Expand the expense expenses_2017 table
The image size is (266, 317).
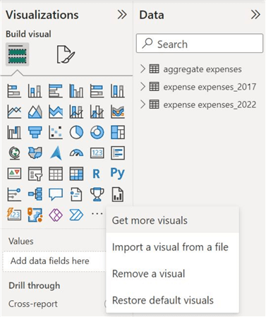(x=143, y=87)
